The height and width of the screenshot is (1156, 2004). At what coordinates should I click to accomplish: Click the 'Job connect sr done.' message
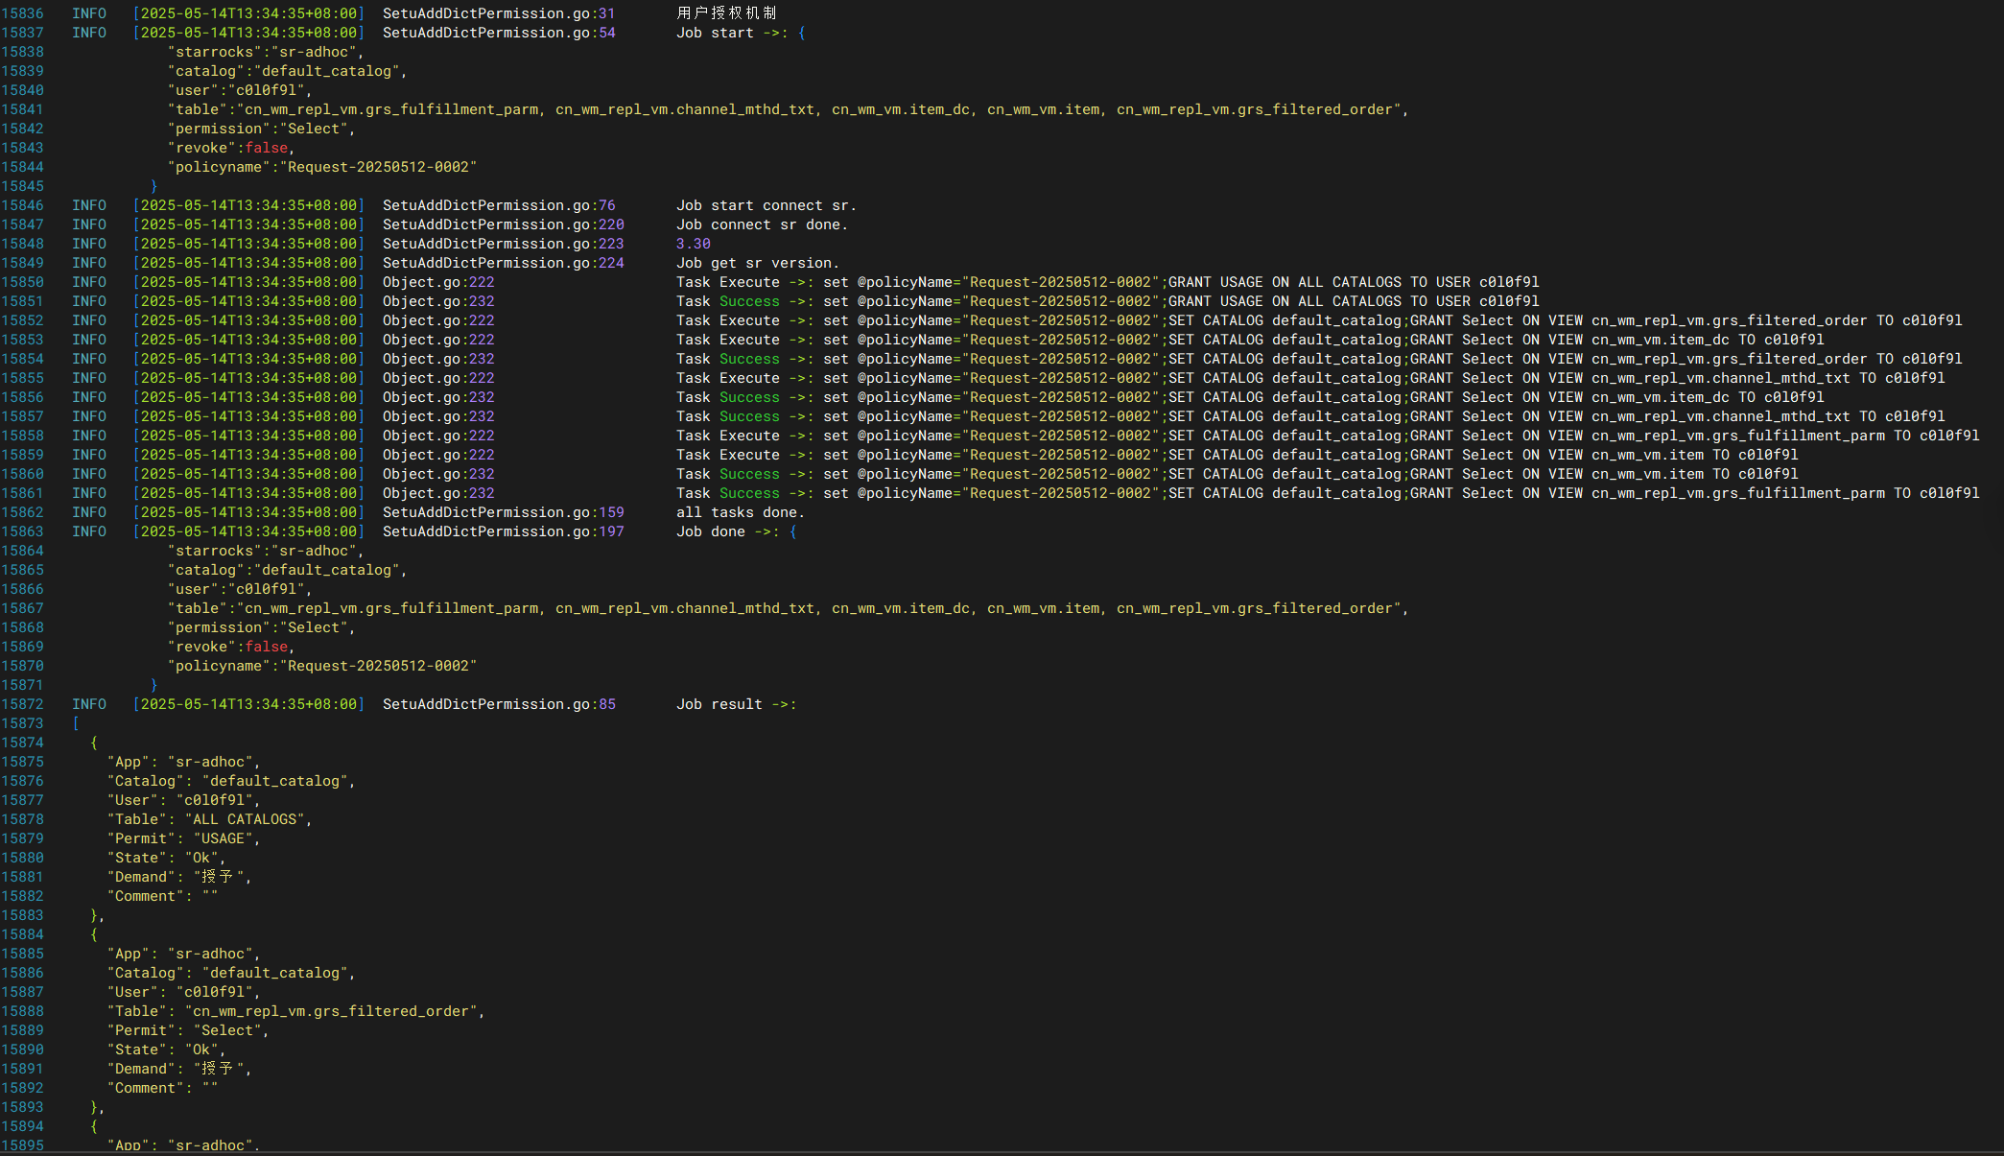coord(762,224)
